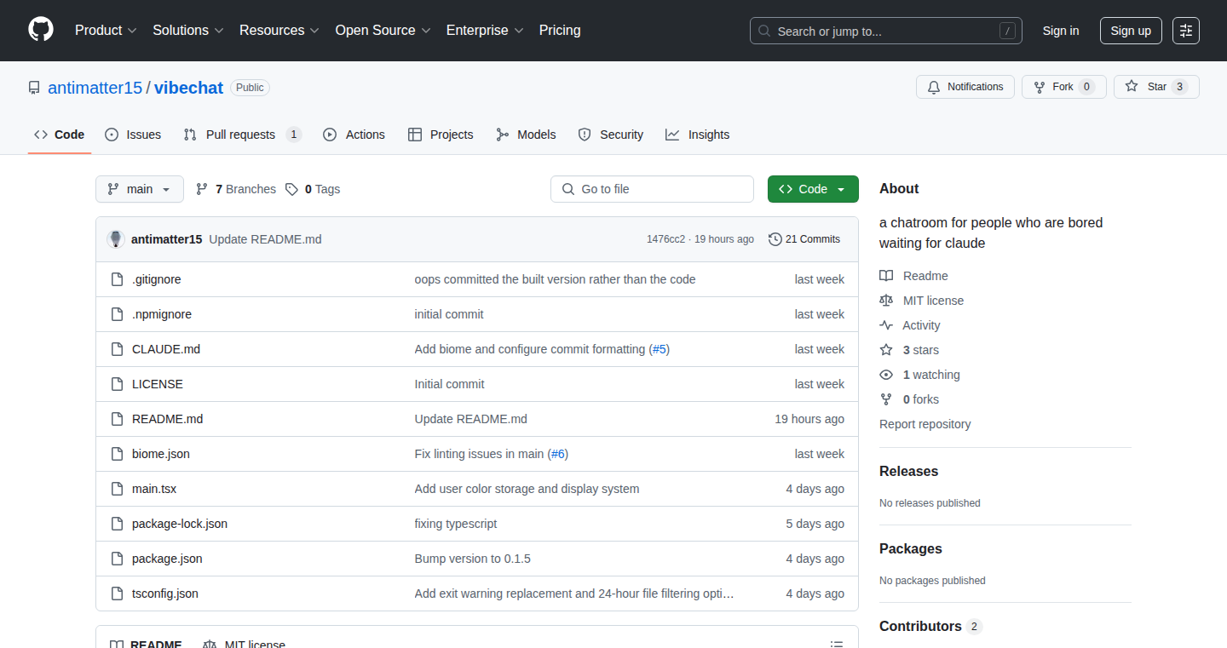Click the file icon next to main.tsx
Image resolution: width=1227 pixels, height=648 pixels.
coord(117,489)
